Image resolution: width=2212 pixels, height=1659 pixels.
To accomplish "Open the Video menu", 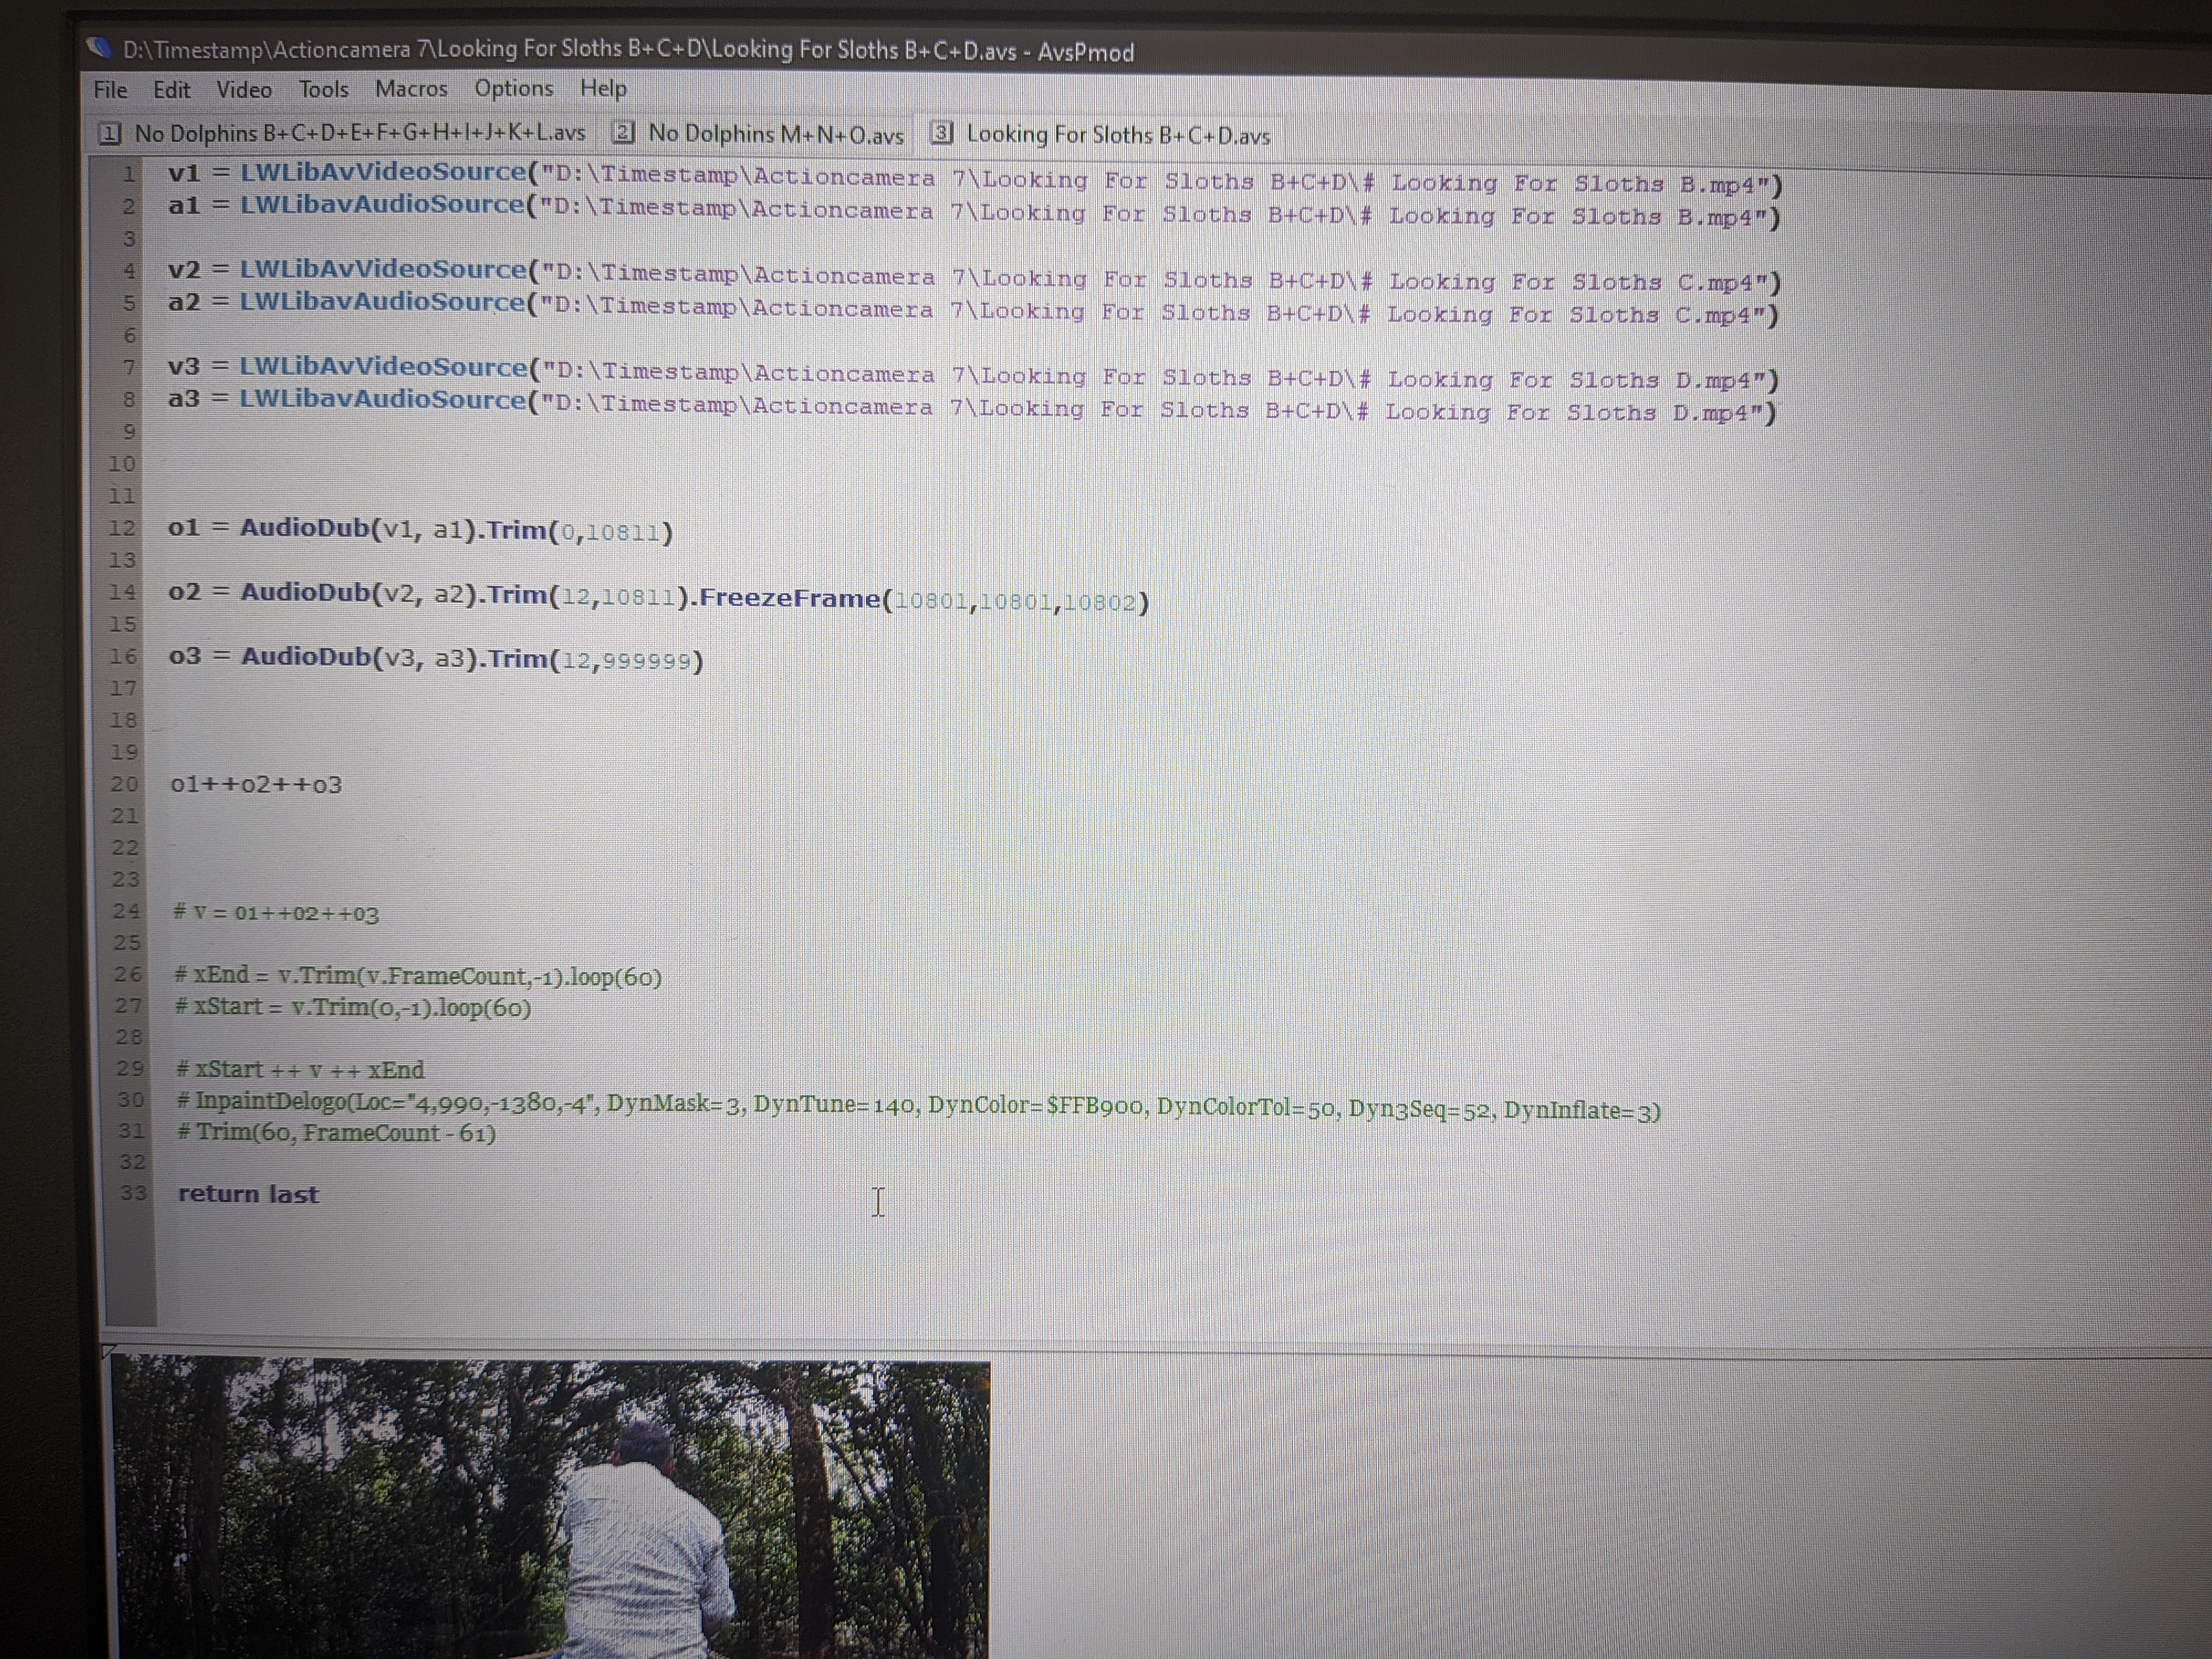I will click(244, 90).
